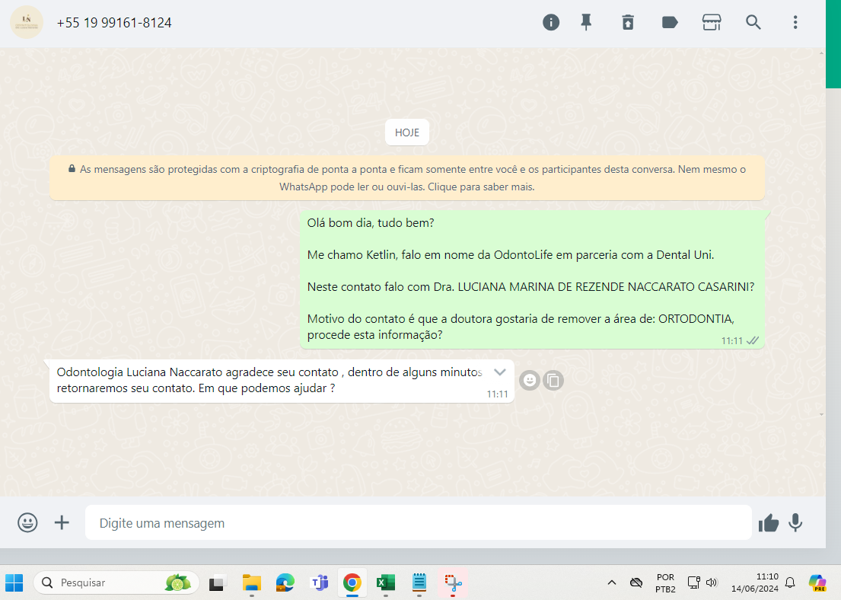Open the contact info icon in the header

[551, 23]
